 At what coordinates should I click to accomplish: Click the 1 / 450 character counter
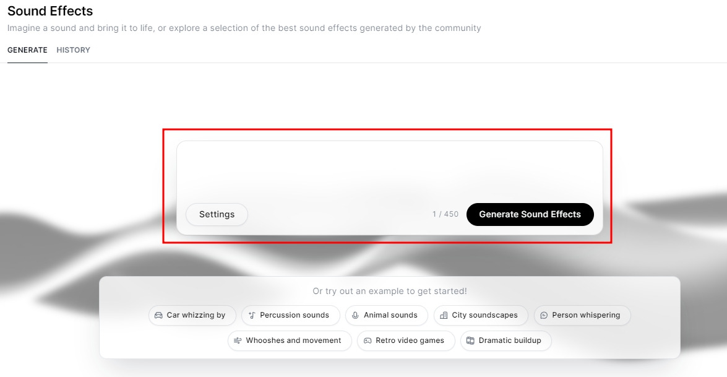445,214
